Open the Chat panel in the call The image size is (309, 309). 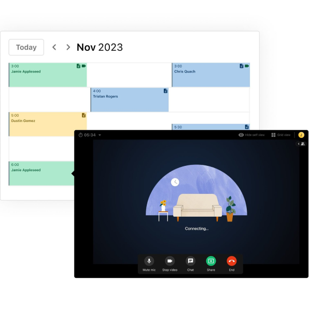coord(190,261)
